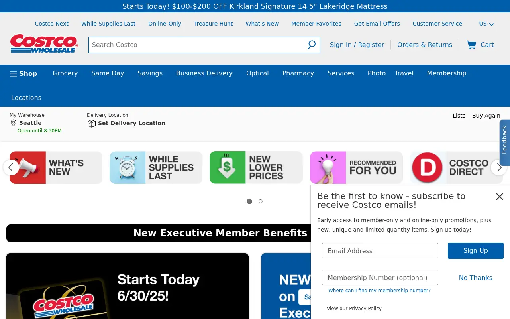Click Sign In / Register
510x319 pixels.
tap(357, 45)
